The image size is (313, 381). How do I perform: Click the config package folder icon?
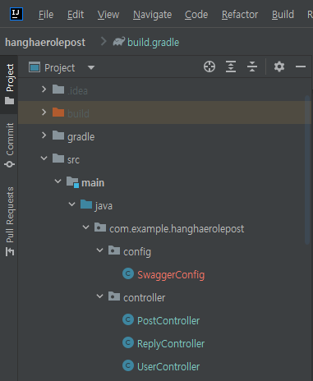pyautogui.click(x=114, y=250)
